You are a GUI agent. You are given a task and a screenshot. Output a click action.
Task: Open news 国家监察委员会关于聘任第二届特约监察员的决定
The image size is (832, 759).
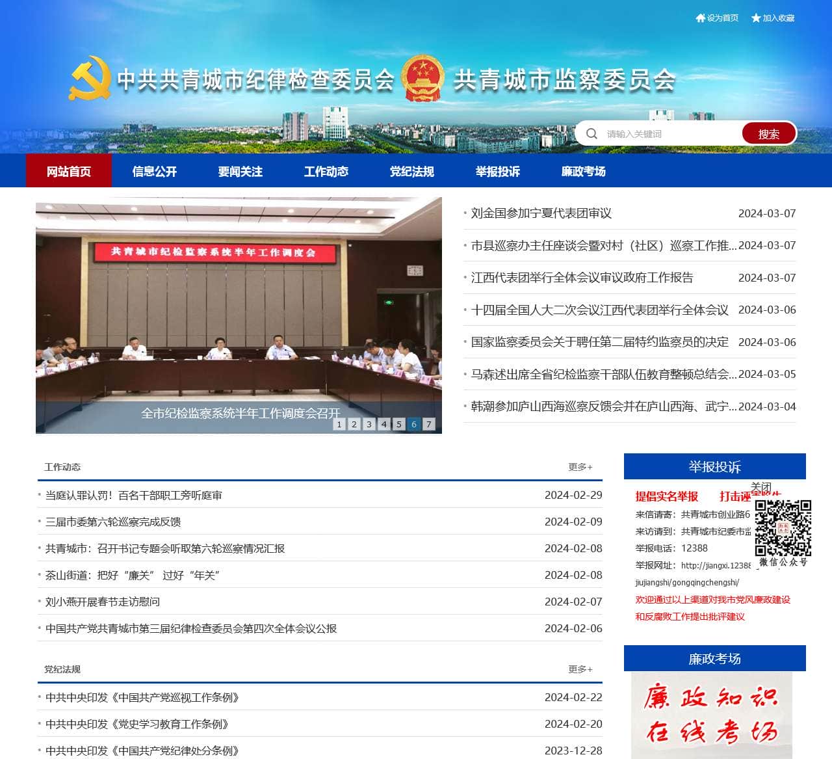(x=600, y=342)
